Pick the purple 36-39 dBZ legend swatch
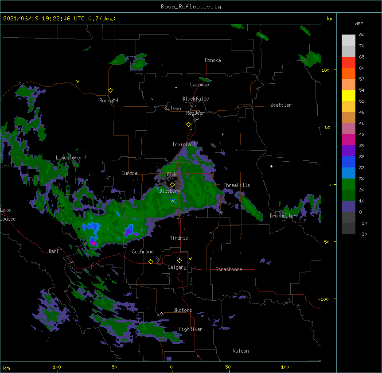The height and width of the screenshot is (373, 382). [x=348, y=151]
